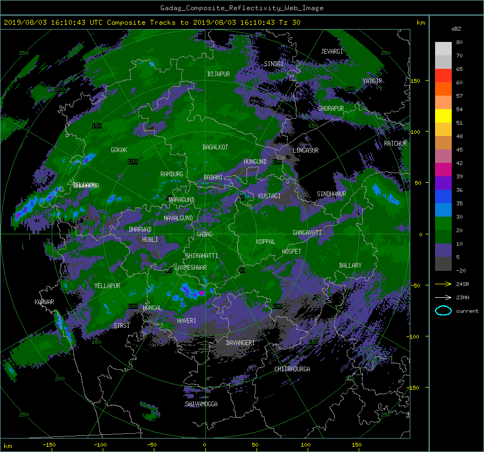Viewport: 484px width, 452px height.
Task: Click the HAVERI city label
Action: tap(187, 321)
